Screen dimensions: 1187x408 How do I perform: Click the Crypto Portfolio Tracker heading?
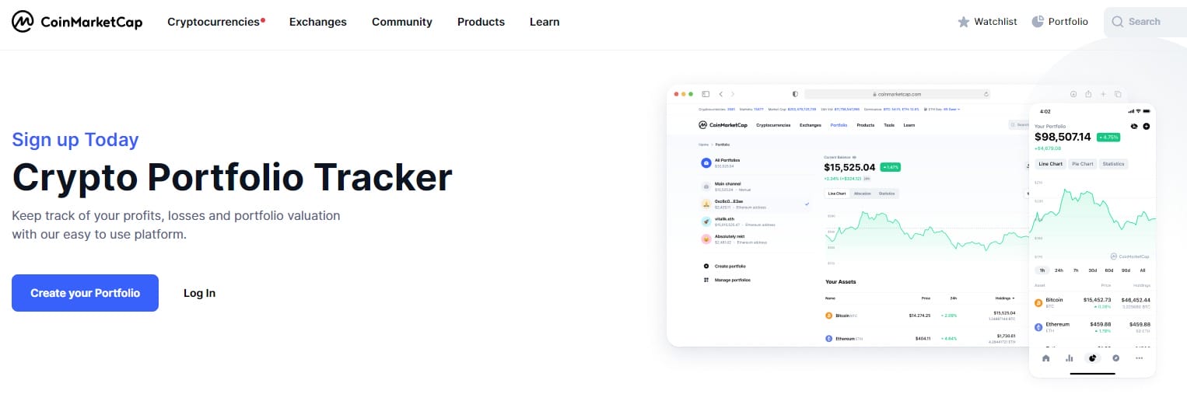click(232, 177)
